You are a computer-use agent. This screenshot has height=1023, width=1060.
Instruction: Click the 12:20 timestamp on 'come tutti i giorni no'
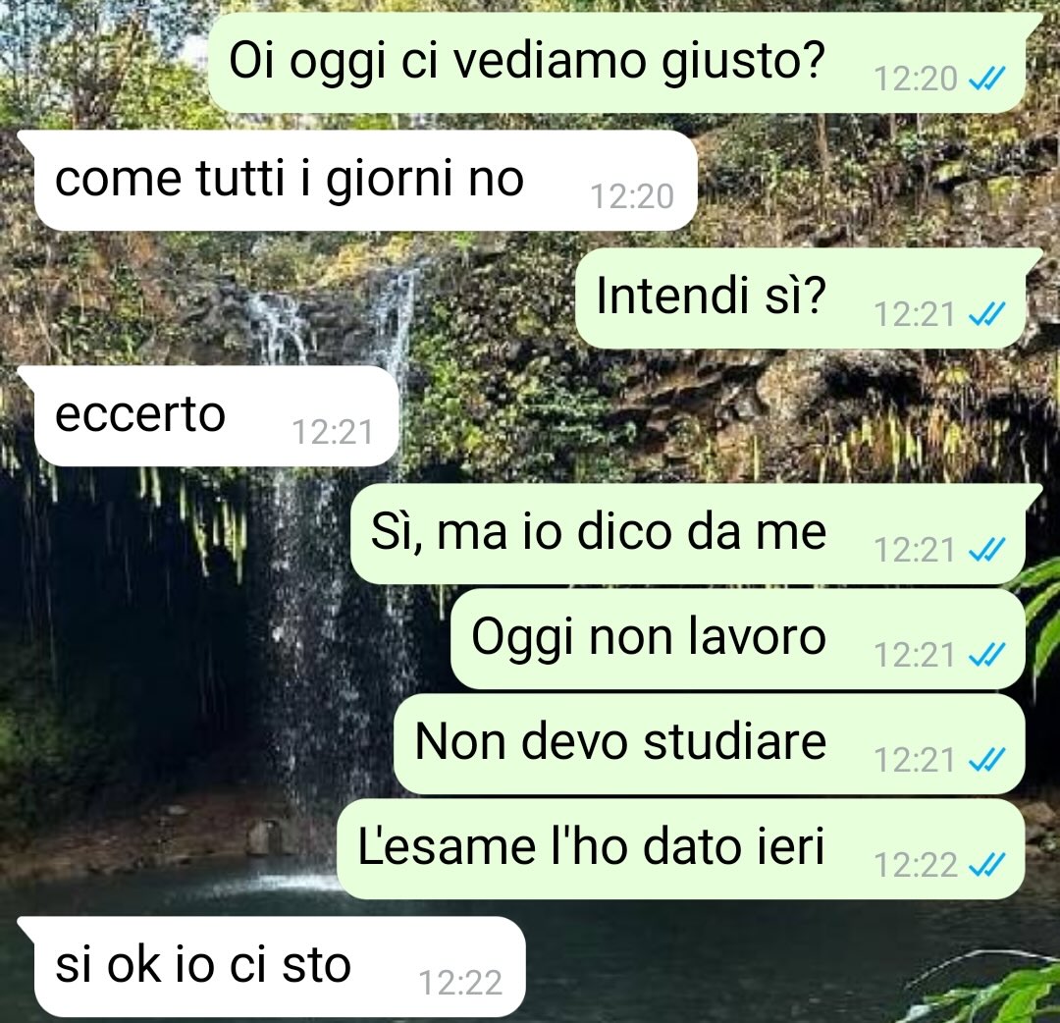(632, 196)
